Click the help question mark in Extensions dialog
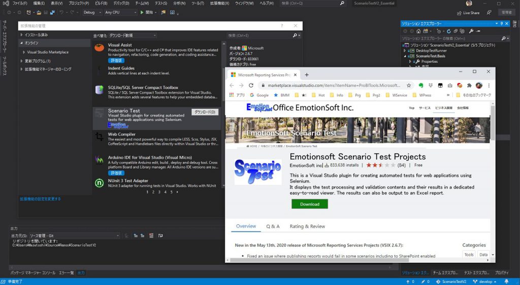Image resolution: width=520 pixels, height=285 pixels. (282, 25)
